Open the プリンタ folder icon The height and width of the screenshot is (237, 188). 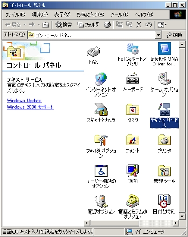(x=164, y=140)
